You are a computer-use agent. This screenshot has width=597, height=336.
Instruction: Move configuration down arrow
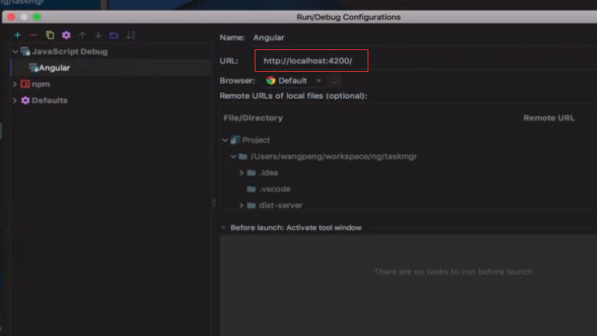point(98,36)
